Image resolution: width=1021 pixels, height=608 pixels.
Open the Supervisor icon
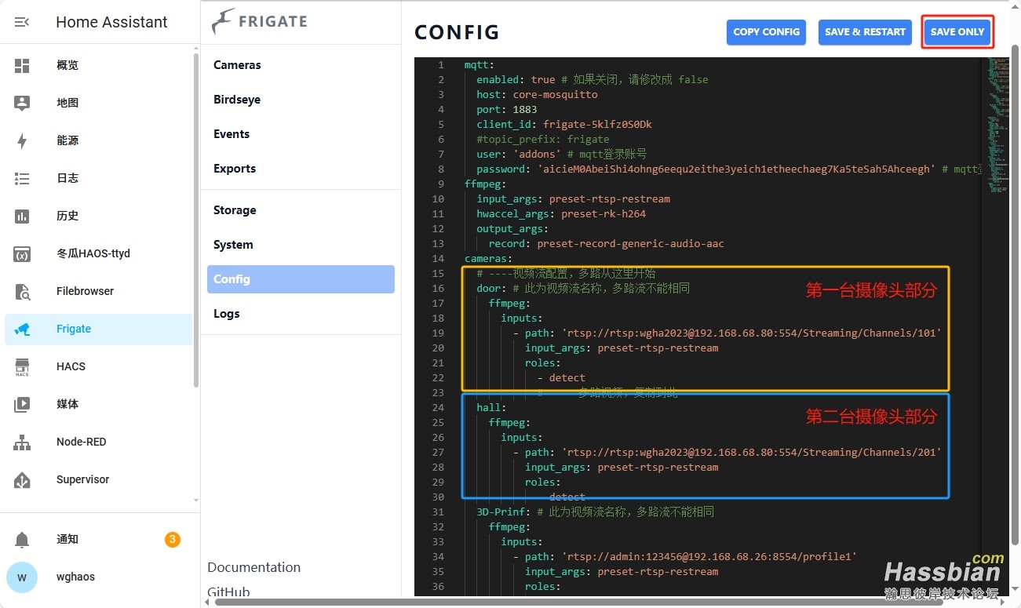[x=22, y=479]
